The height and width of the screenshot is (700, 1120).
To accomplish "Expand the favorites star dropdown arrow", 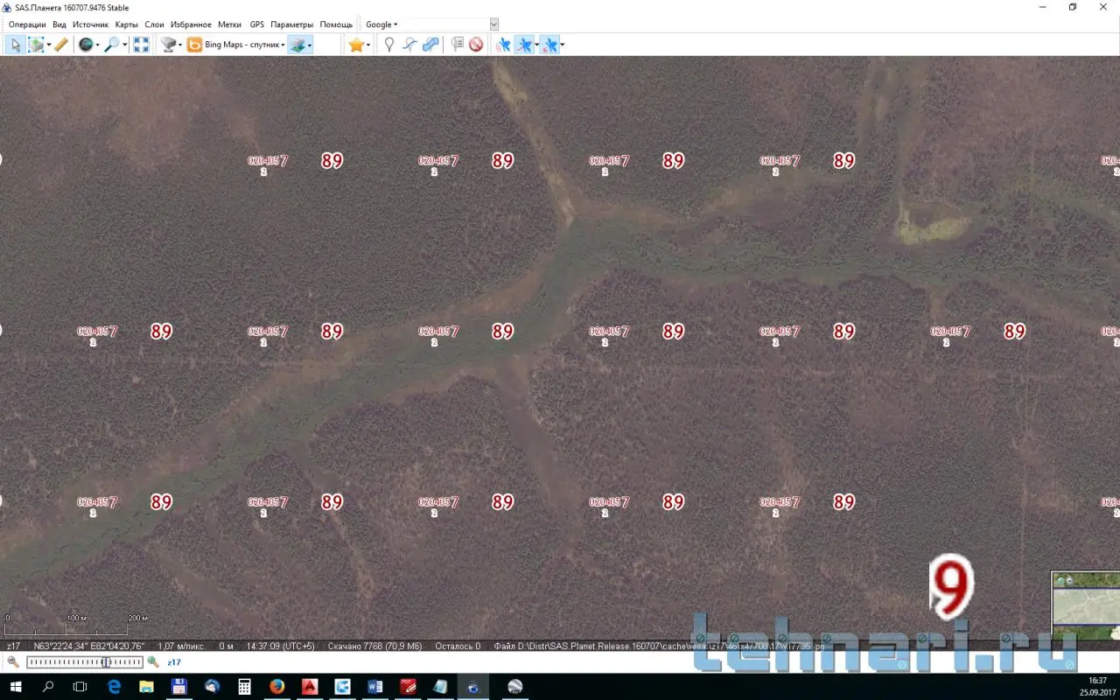I will 368,45.
